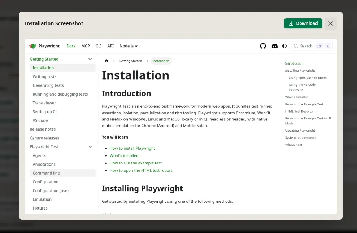Follow the How to install Playwright link
This screenshot has height=233, width=357.
coord(132,148)
